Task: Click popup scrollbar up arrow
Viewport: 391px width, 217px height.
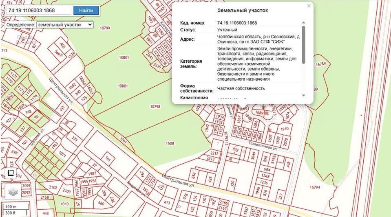Action: click(303, 23)
